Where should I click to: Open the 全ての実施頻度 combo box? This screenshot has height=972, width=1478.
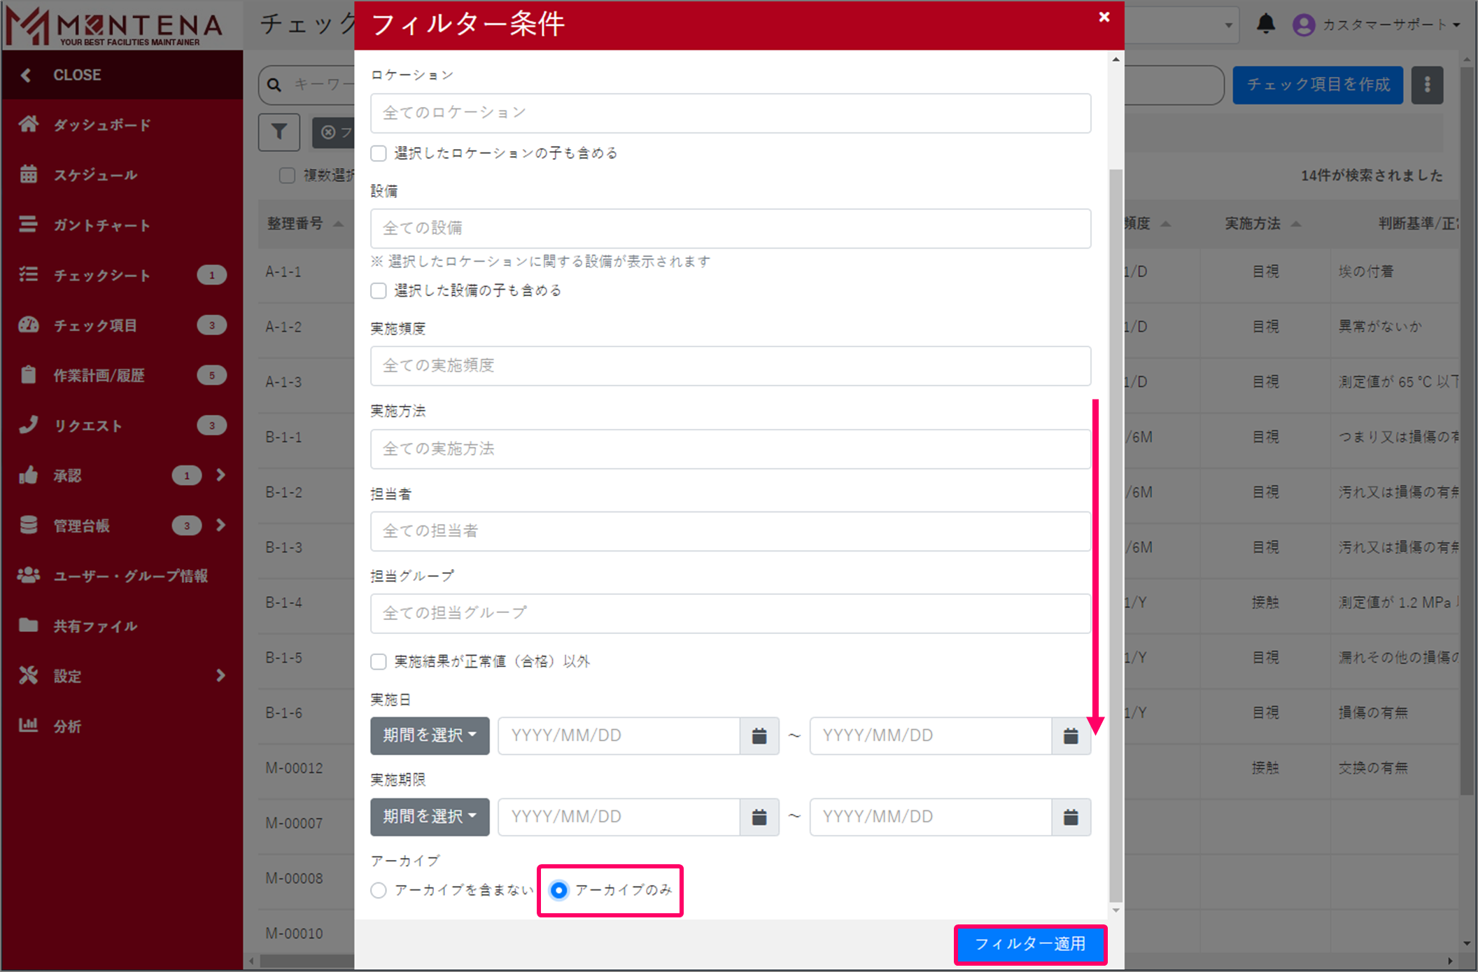pos(730,365)
